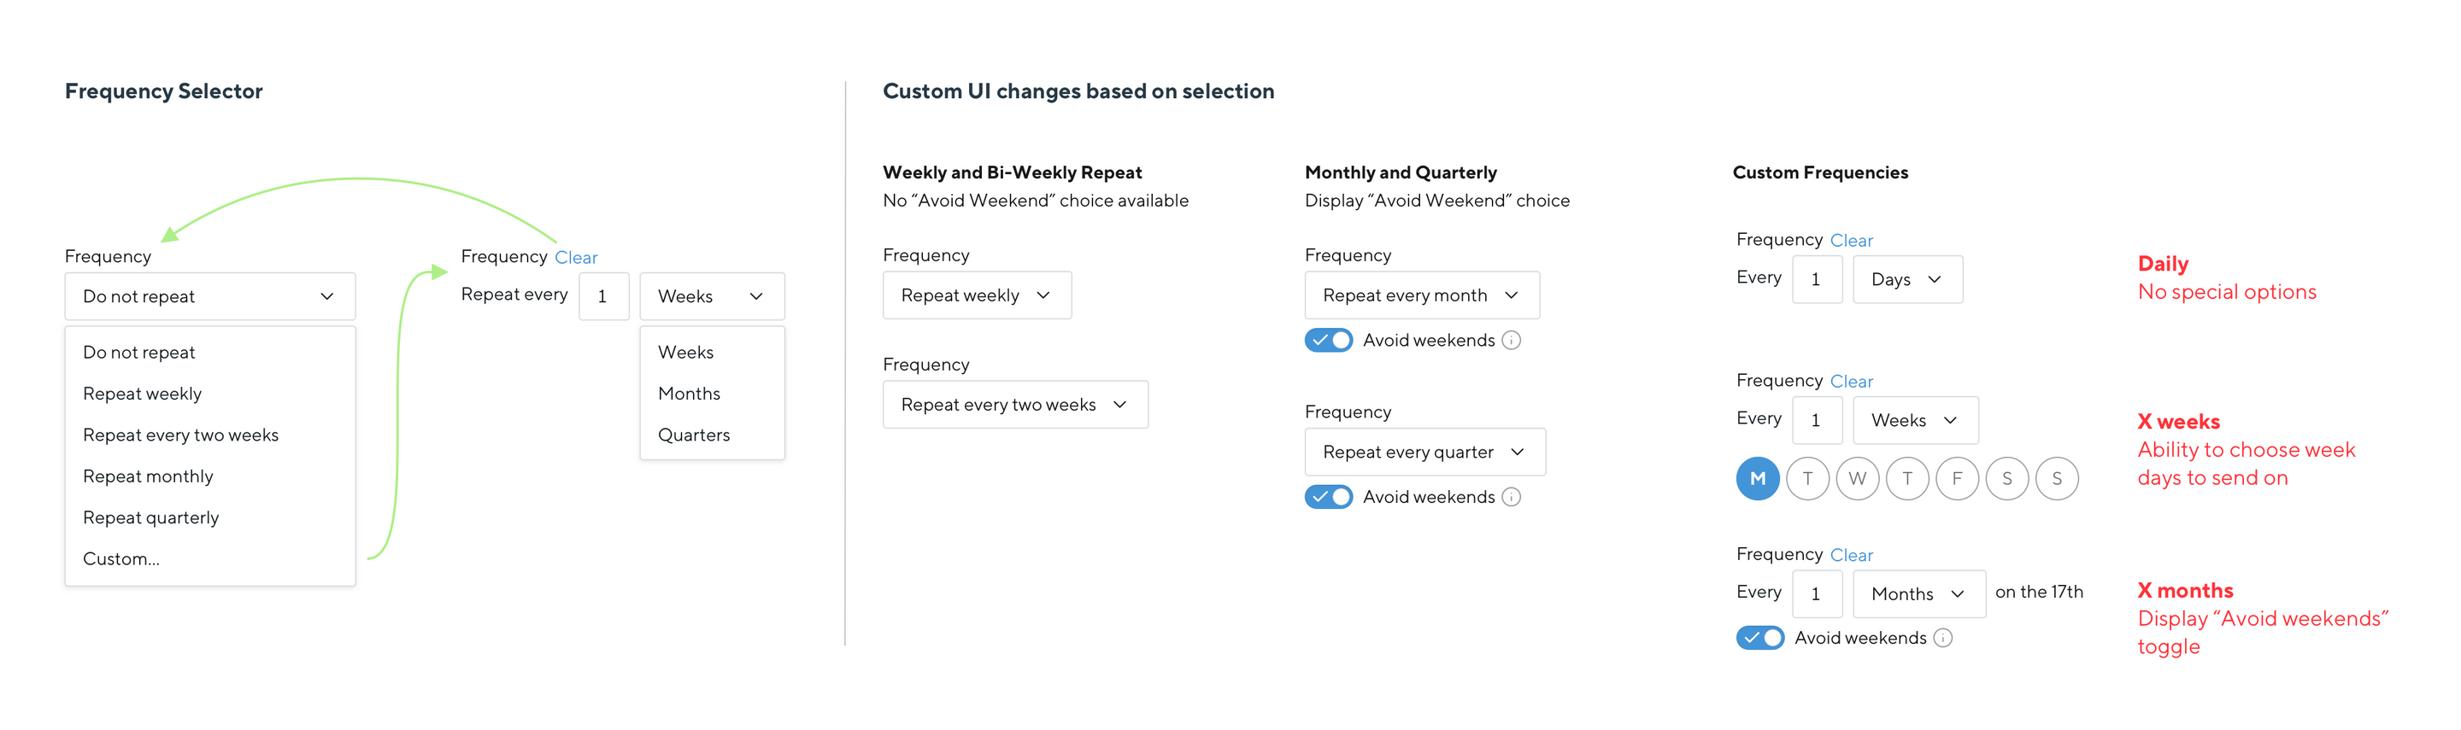Click the info icon in X months section
This screenshot has width=2461, height=730.
point(1947,638)
